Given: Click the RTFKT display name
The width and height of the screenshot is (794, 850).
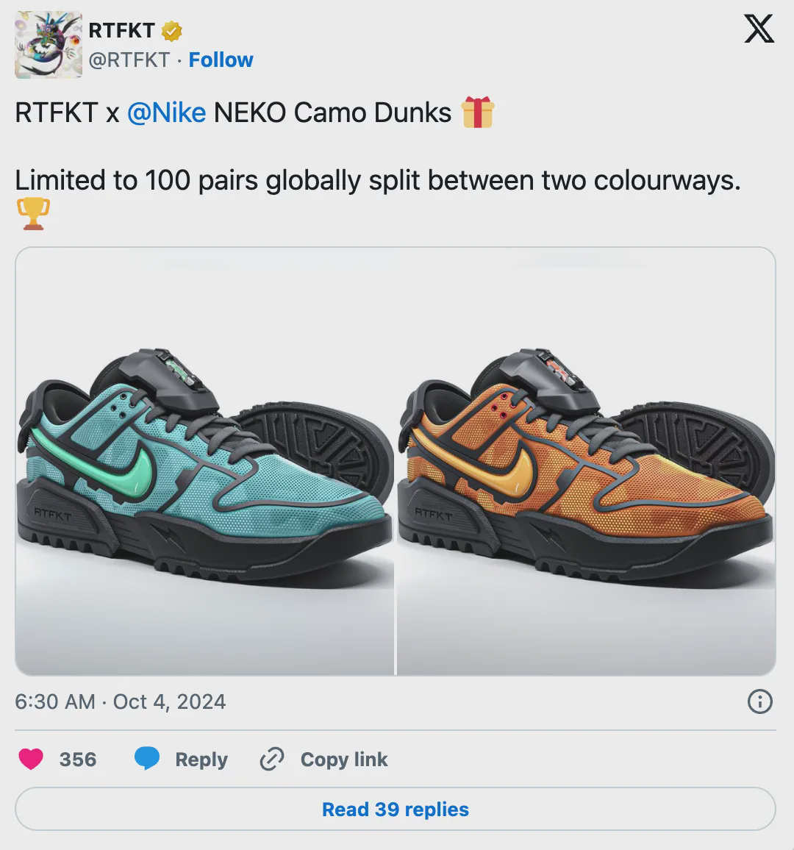Looking at the screenshot, I should click(x=121, y=30).
